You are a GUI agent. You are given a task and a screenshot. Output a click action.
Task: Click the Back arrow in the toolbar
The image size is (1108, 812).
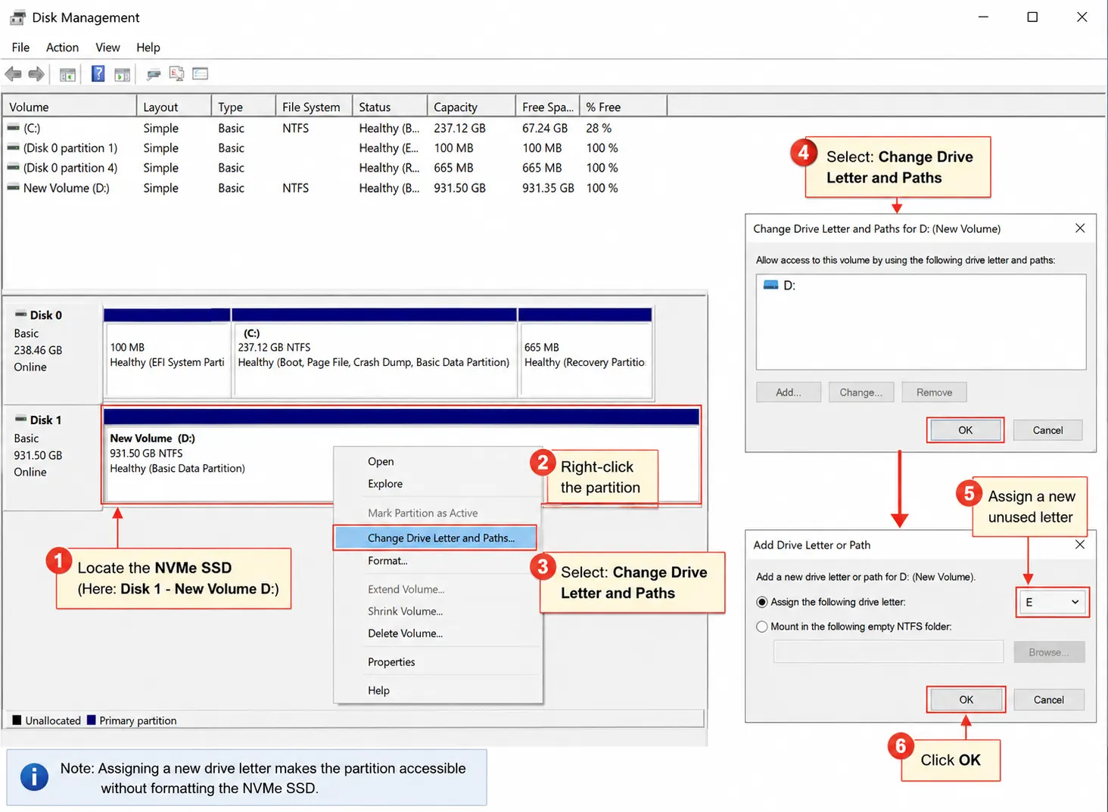pyautogui.click(x=13, y=74)
